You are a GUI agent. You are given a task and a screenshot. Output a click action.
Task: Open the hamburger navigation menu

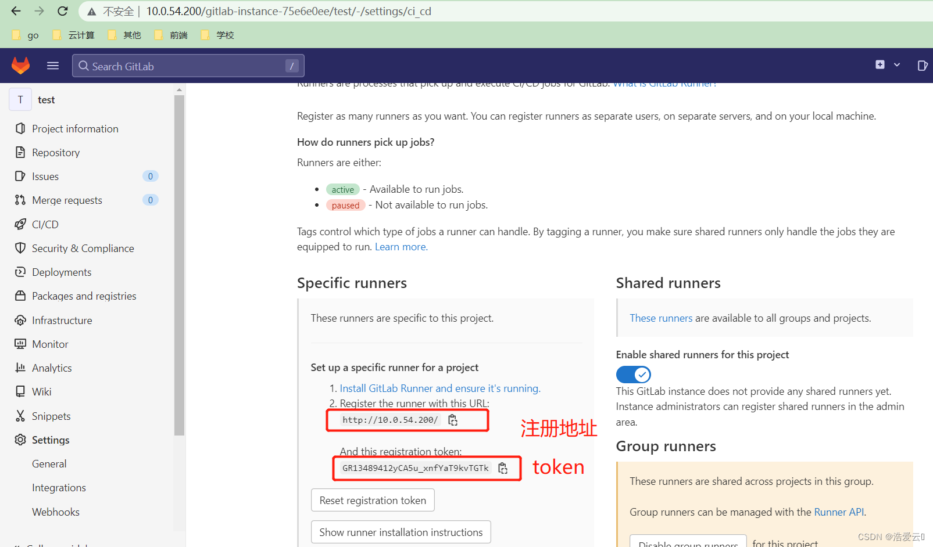tap(53, 66)
